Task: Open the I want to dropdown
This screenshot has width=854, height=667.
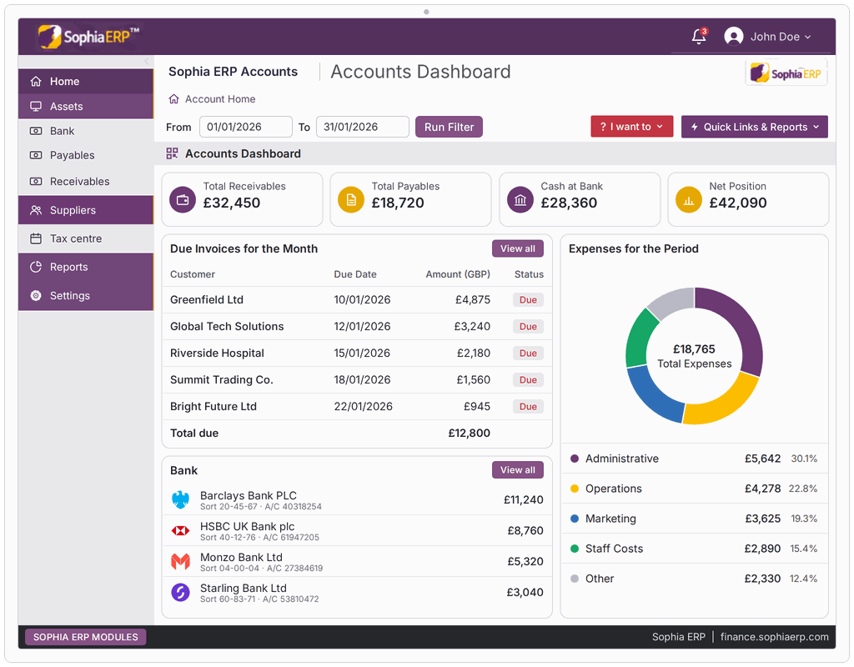Action: point(632,127)
